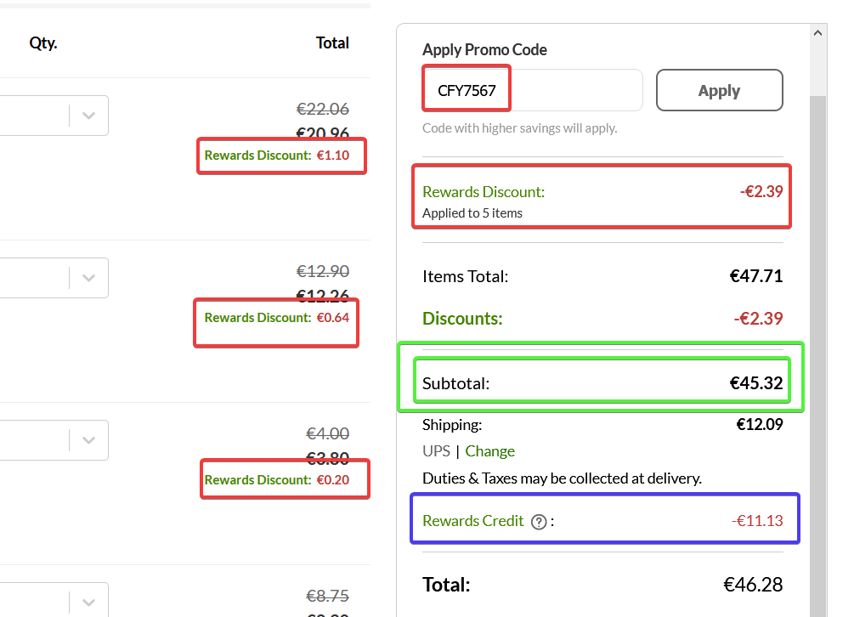Click the Change shipping method link
The width and height of the screenshot is (854, 617).
click(x=489, y=451)
